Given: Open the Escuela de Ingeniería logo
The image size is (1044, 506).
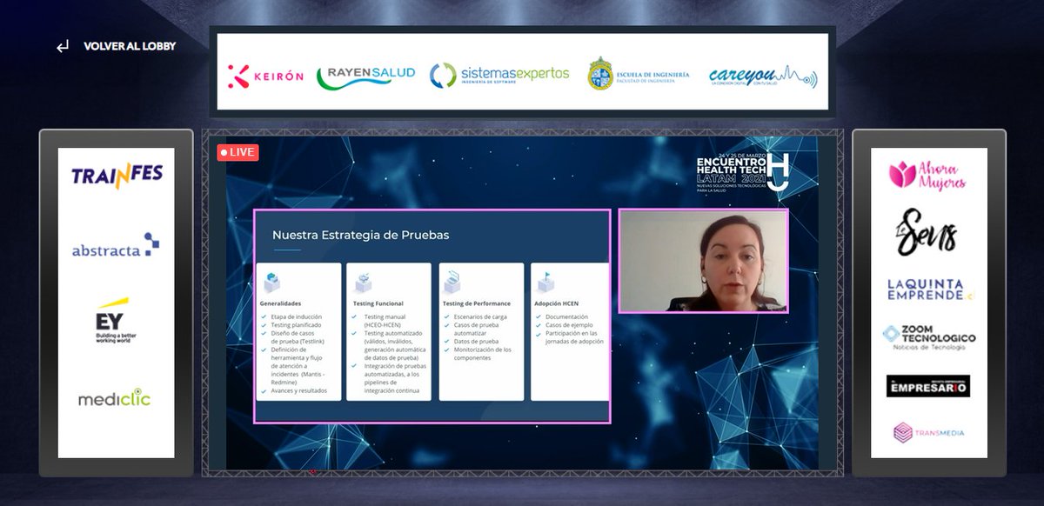Looking at the screenshot, I should pos(639,75).
